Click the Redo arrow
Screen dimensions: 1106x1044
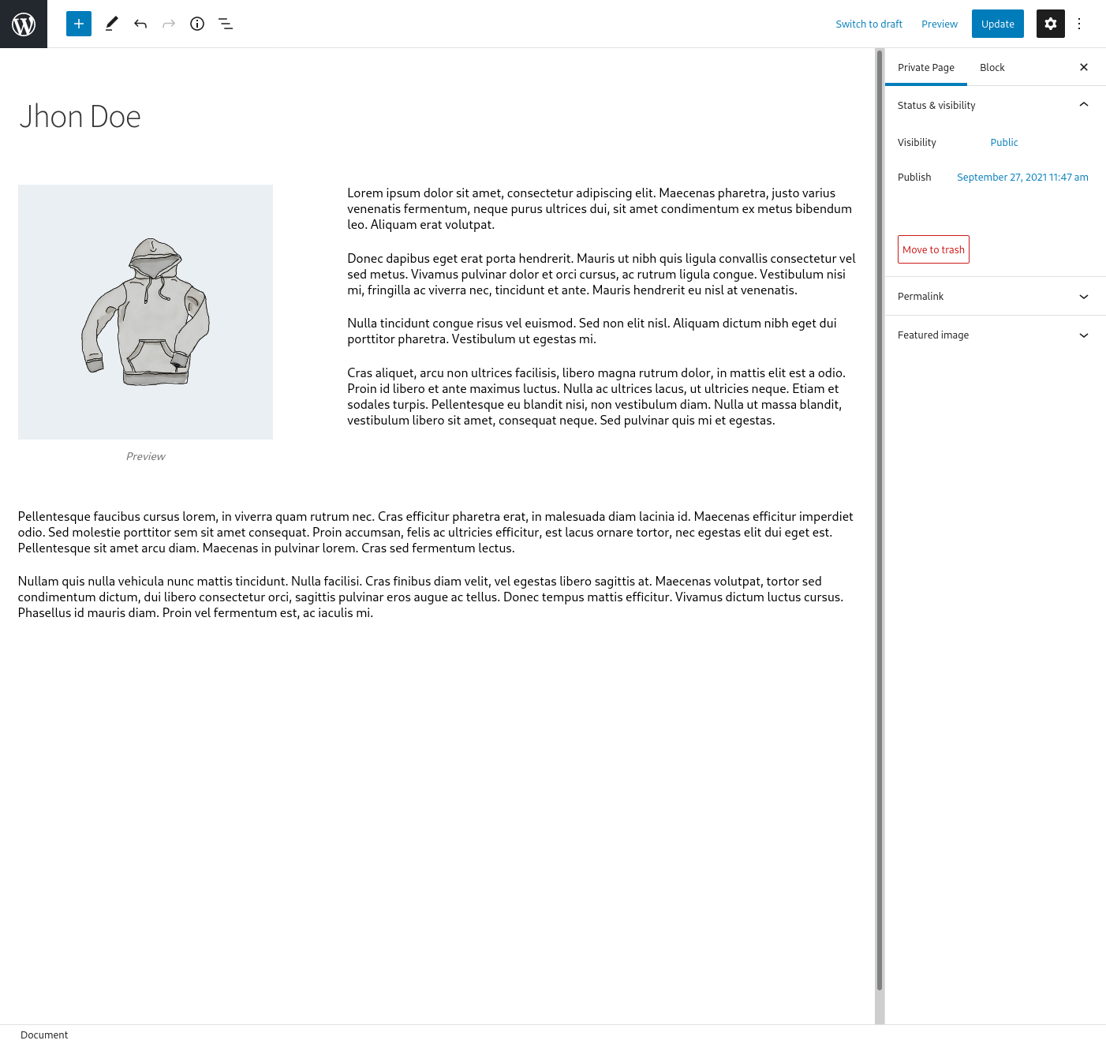168,24
